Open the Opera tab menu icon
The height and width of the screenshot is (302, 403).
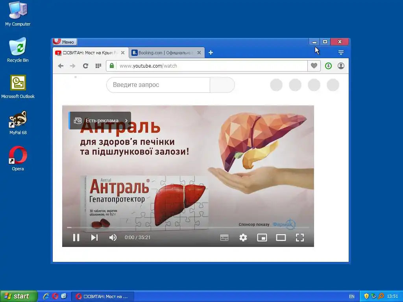click(x=341, y=53)
